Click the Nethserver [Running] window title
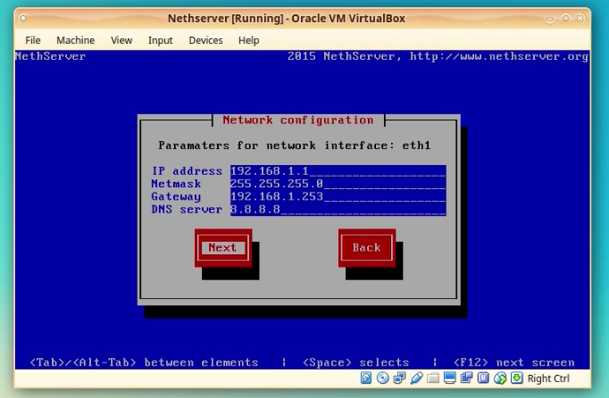Viewport: 609px width, 398px height. tap(287, 19)
